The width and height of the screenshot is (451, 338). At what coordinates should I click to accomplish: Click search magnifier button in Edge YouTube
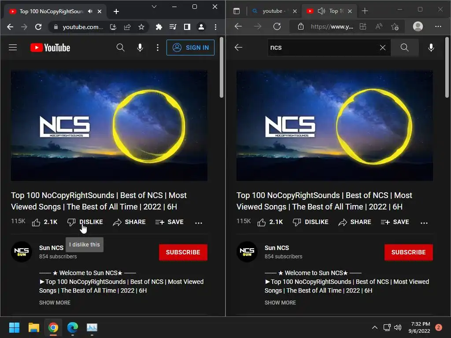(x=404, y=48)
